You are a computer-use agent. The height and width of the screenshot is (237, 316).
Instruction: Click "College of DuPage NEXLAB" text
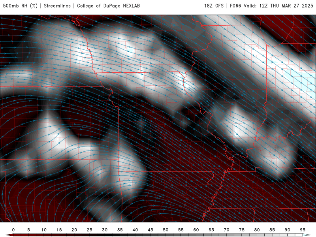point(108,6)
